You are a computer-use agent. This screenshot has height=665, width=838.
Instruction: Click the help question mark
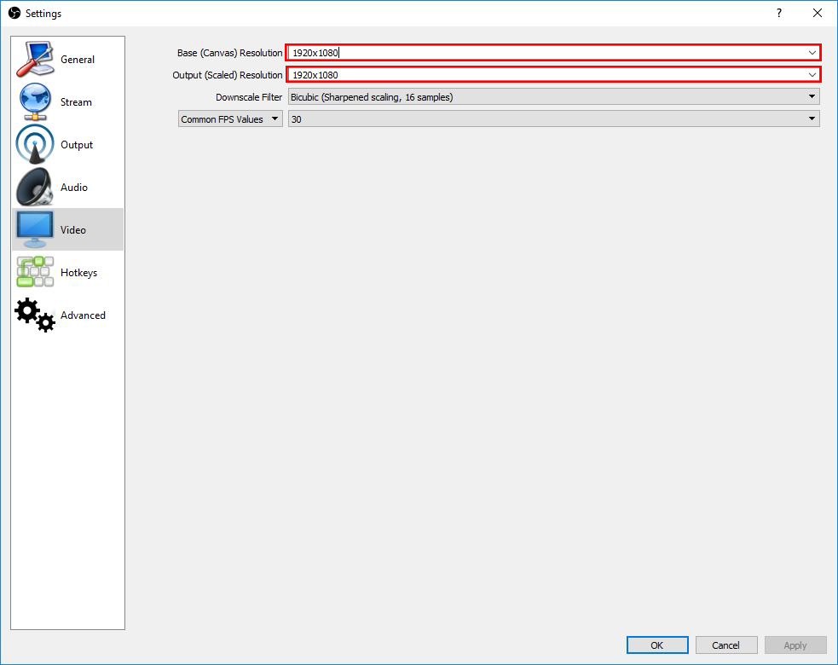[x=778, y=13]
